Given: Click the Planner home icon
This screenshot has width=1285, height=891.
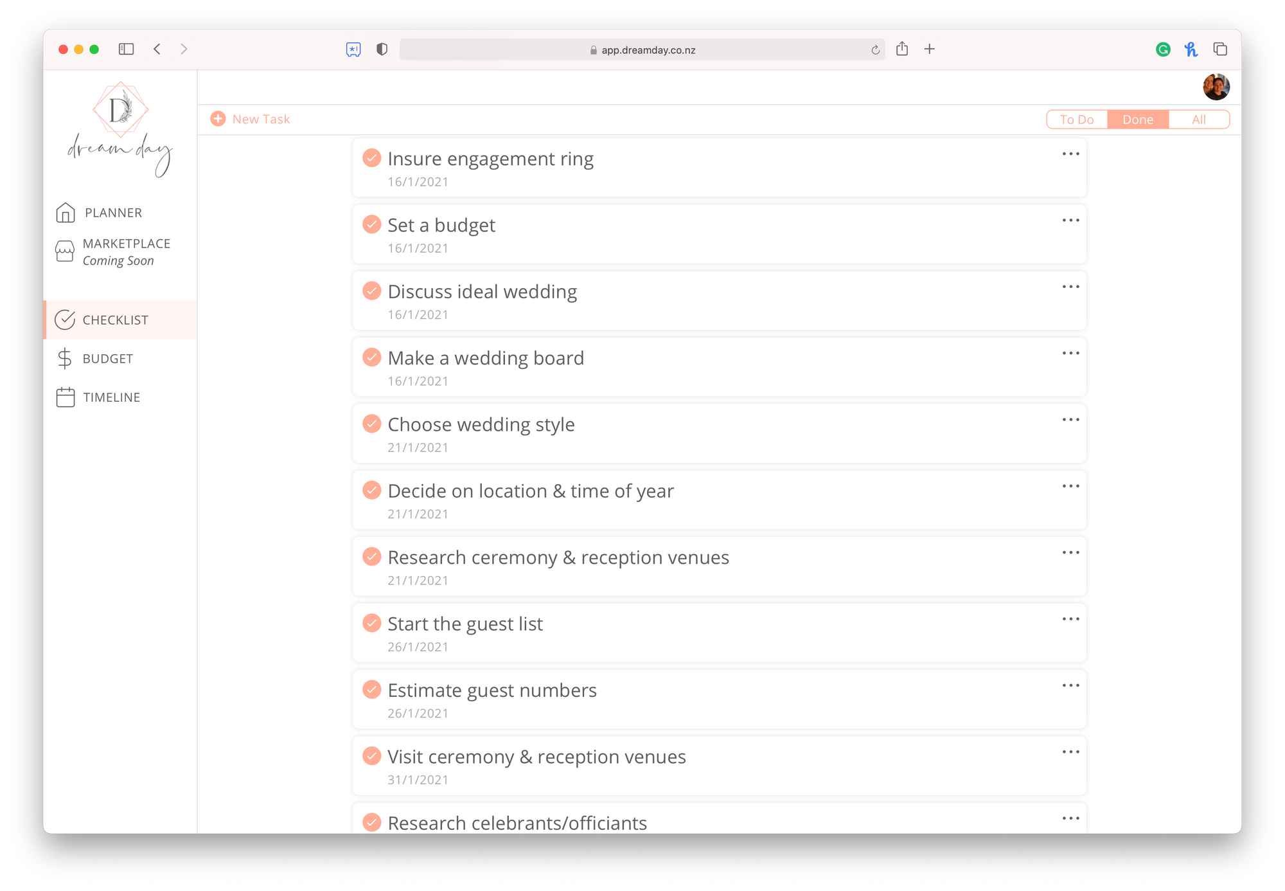Looking at the screenshot, I should [x=66, y=213].
